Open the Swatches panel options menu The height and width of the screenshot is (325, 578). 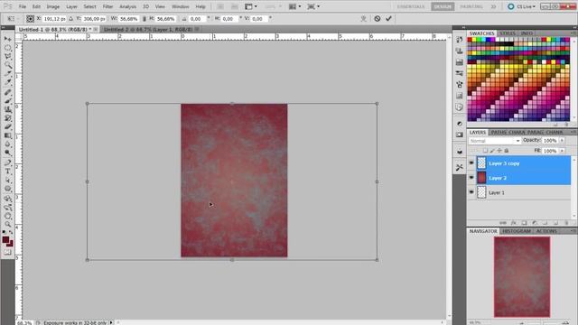(x=573, y=33)
